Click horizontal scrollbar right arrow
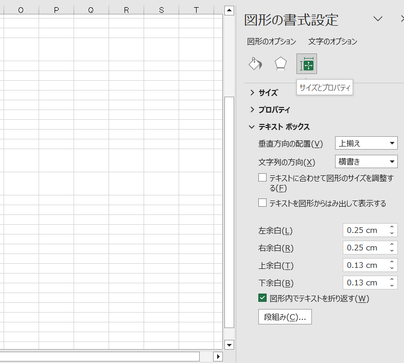404x363 pixels. pyautogui.click(x=218, y=356)
